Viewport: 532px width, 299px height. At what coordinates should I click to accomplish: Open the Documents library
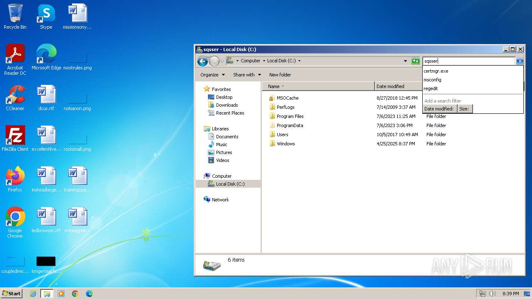tap(227, 137)
